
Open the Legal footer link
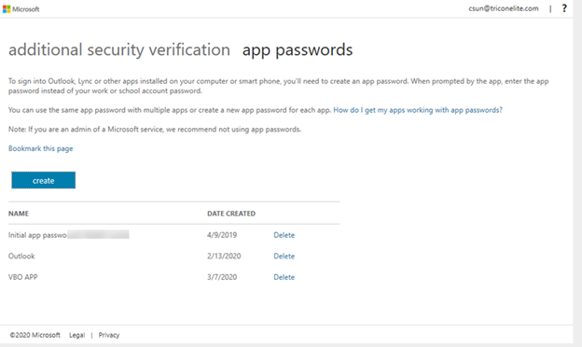click(x=76, y=335)
